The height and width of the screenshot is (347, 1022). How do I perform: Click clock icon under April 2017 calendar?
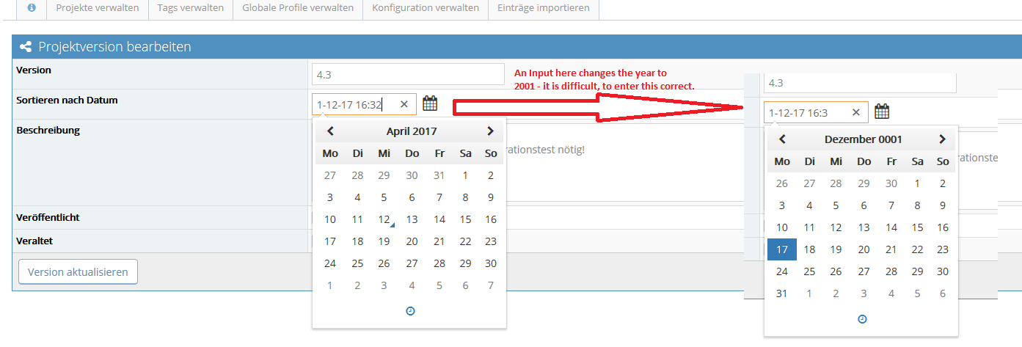click(410, 311)
